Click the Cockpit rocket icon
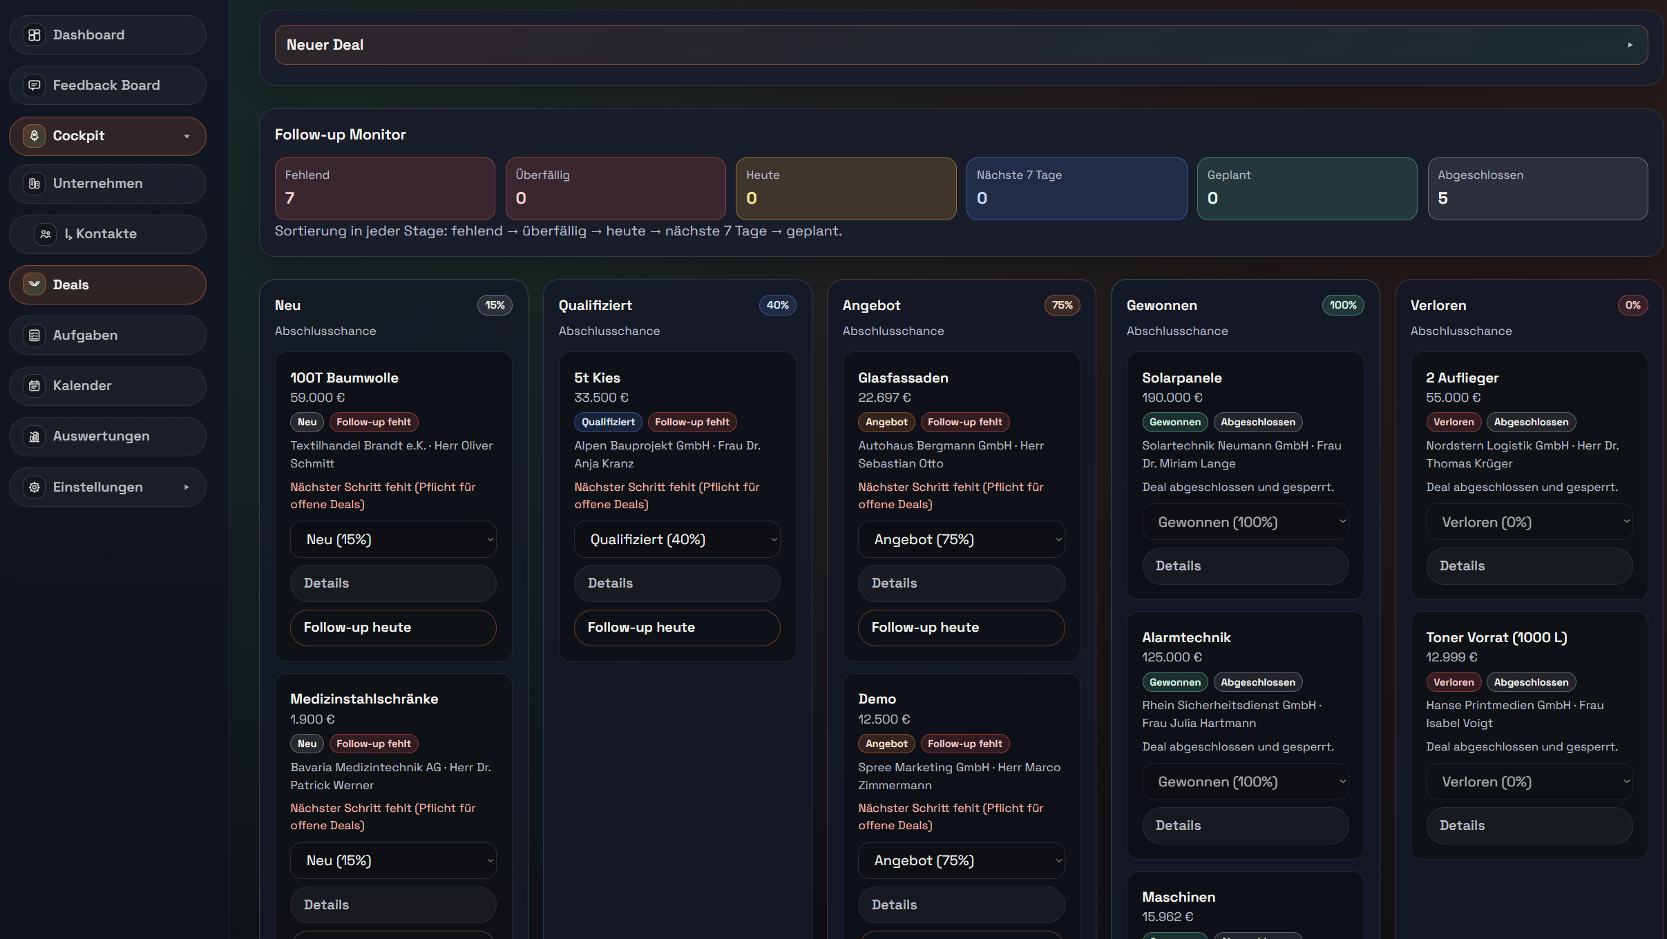The height and width of the screenshot is (939, 1667). (34, 136)
